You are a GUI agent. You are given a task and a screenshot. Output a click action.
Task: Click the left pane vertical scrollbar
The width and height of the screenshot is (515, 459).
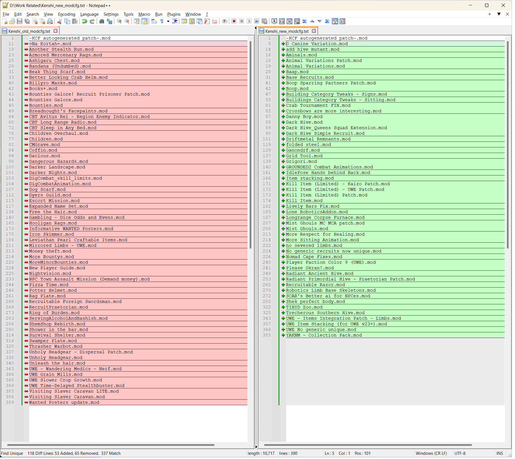250,144
